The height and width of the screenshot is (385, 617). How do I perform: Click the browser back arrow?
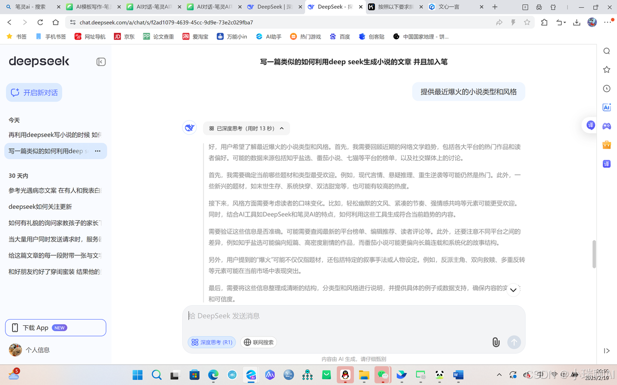[x=10, y=23]
